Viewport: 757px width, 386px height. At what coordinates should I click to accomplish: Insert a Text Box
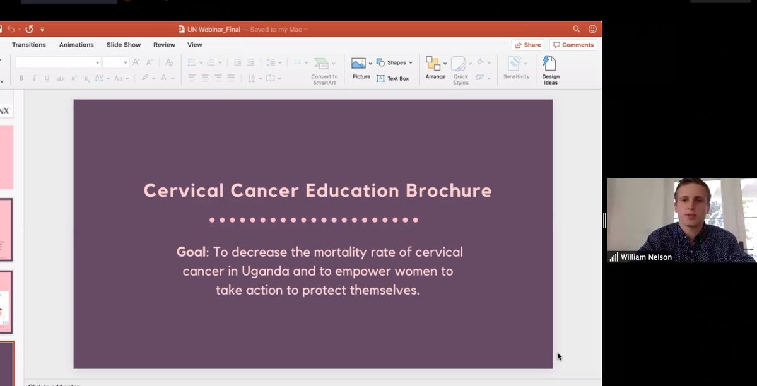click(x=392, y=78)
